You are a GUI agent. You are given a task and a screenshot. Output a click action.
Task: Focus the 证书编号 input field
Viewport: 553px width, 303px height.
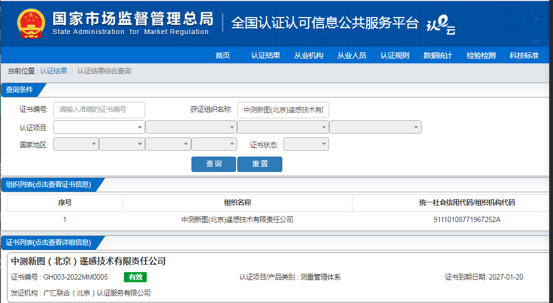(x=99, y=110)
